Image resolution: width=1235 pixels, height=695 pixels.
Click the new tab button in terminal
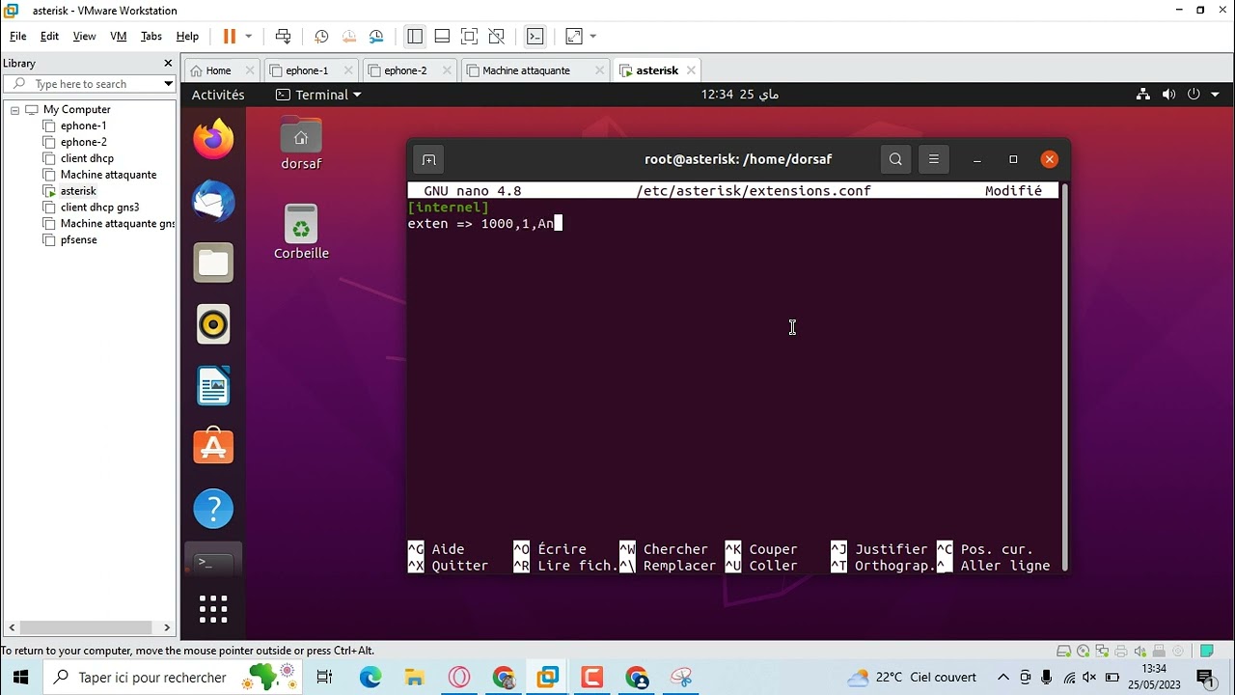click(429, 159)
